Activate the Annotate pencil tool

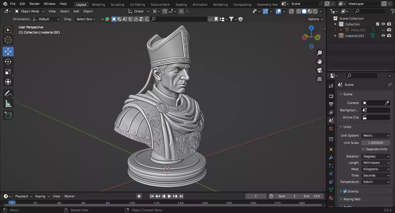tap(8, 94)
